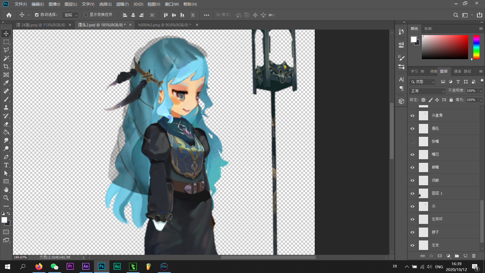
Task: Select the Clone Stamp tool
Action: coord(6,108)
